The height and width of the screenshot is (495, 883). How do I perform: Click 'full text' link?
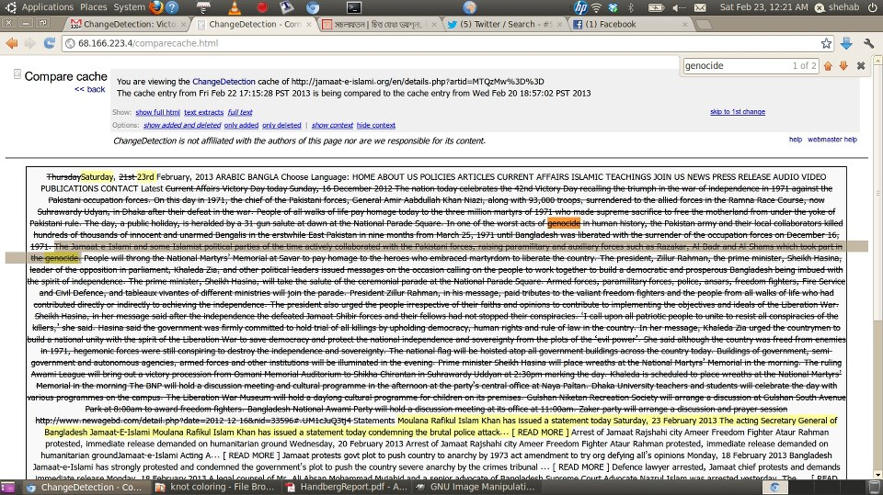pyautogui.click(x=240, y=112)
